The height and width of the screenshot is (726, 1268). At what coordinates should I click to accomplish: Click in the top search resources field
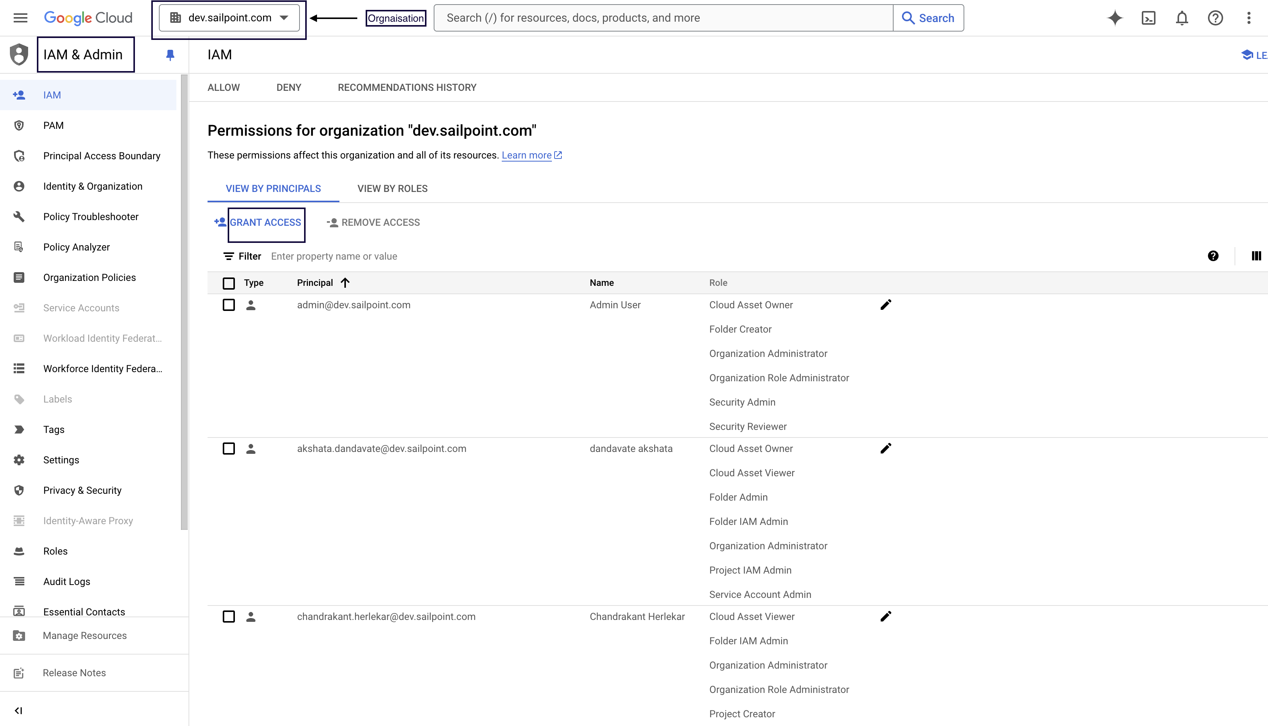[663, 18]
